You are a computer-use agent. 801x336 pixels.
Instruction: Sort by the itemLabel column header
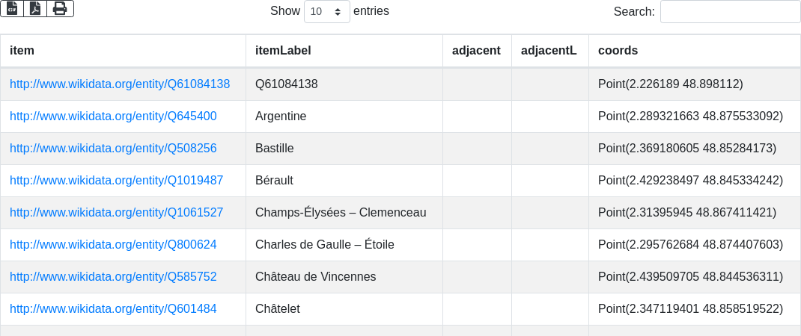(283, 51)
